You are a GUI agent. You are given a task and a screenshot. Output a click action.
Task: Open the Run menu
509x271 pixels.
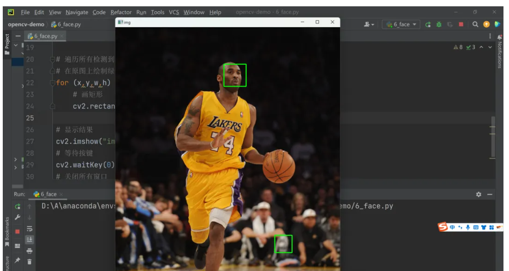(141, 12)
